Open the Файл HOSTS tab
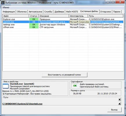This screenshot has width=126, height=116. pos(72,12)
